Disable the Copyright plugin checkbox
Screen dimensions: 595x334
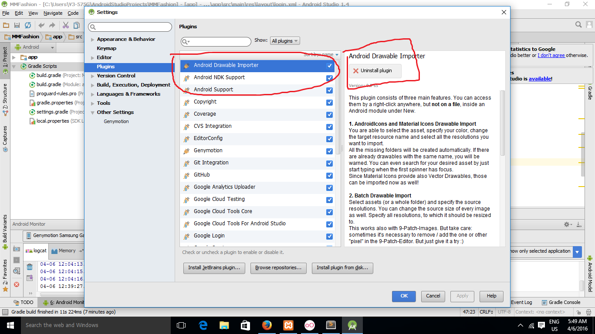click(330, 102)
